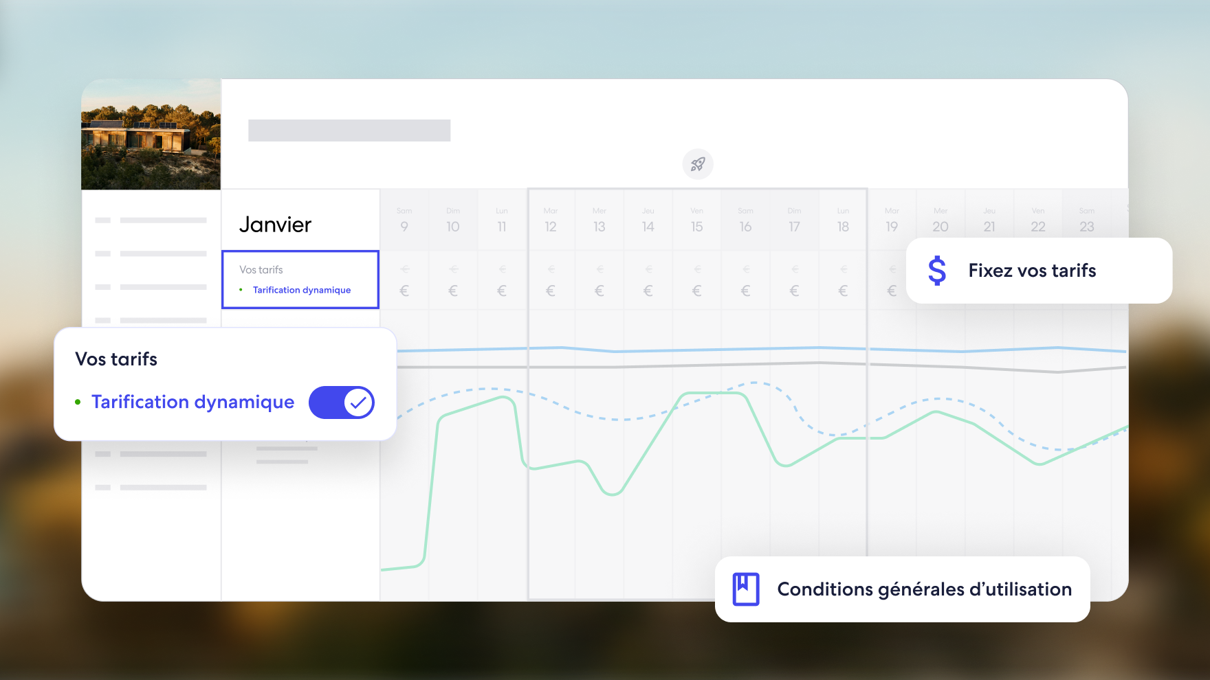
Task: Select the Vos tarifs box outlined in blue
Action: pyautogui.click(x=300, y=280)
